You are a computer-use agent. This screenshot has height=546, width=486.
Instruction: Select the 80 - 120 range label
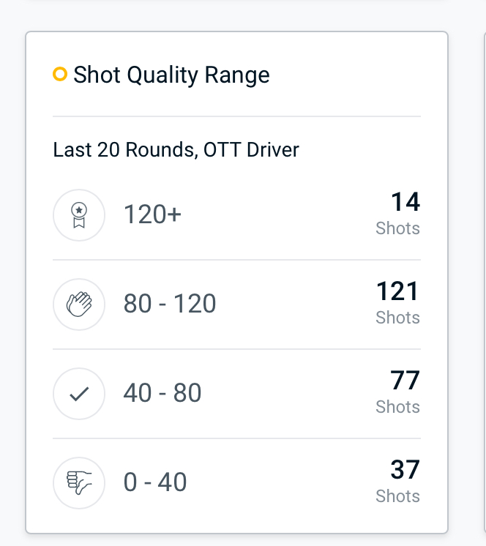point(170,303)
